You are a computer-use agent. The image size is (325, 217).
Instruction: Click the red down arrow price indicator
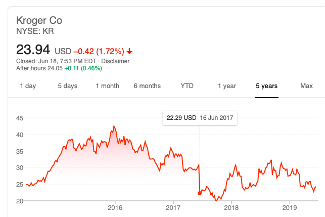[x=130, y=51]
